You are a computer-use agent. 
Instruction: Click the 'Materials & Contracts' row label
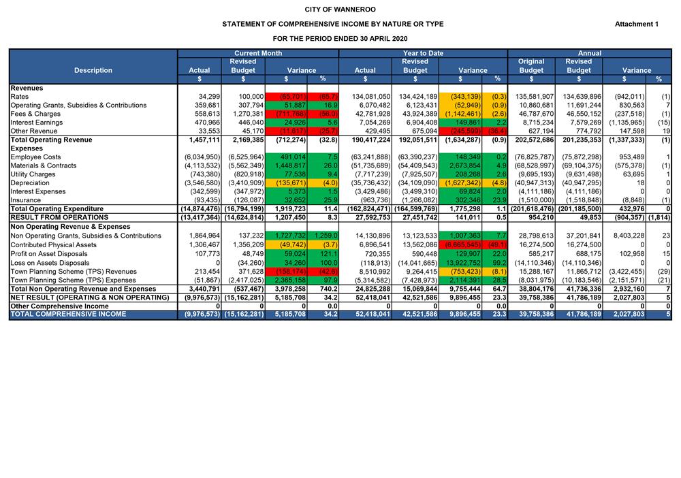point(44,166)
